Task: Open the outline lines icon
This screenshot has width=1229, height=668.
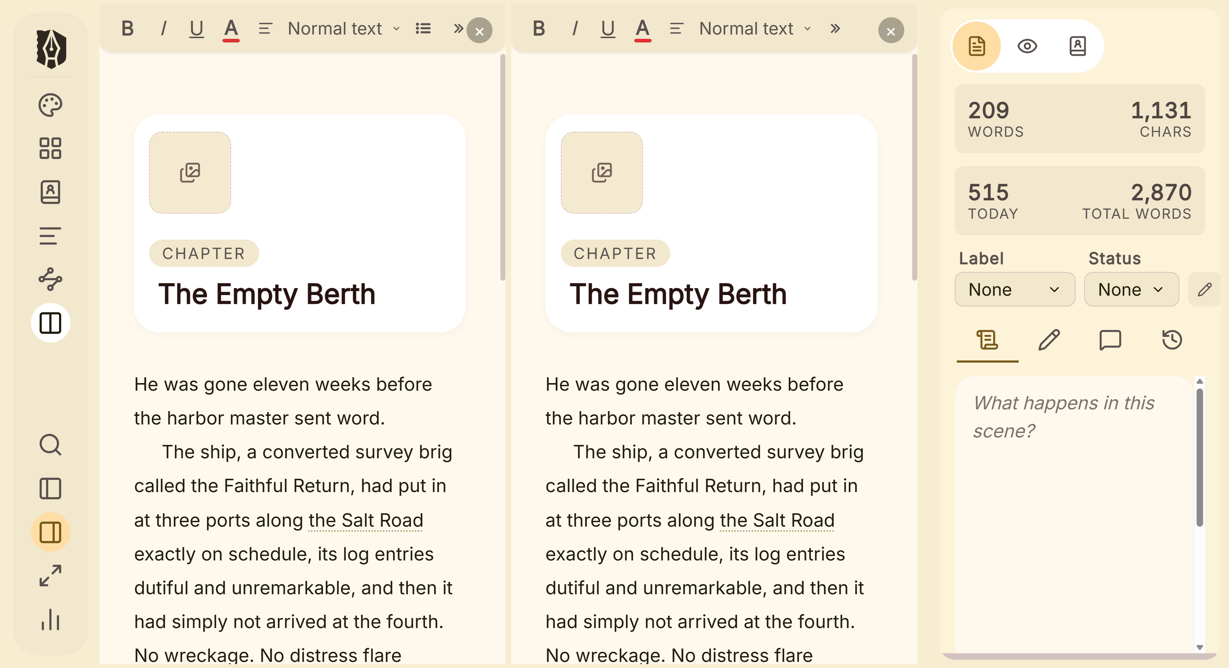Action: click(50, 236)
